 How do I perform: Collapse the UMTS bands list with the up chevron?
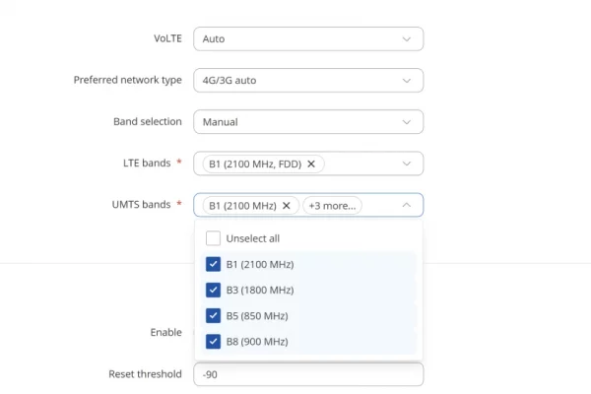point(406,205)
